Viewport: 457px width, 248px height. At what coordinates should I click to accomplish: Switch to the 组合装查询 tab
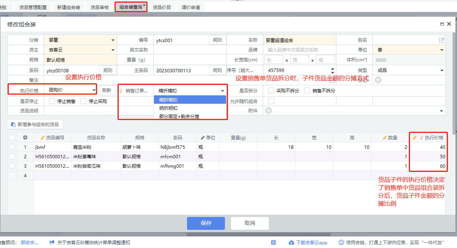tap(131, 7)
